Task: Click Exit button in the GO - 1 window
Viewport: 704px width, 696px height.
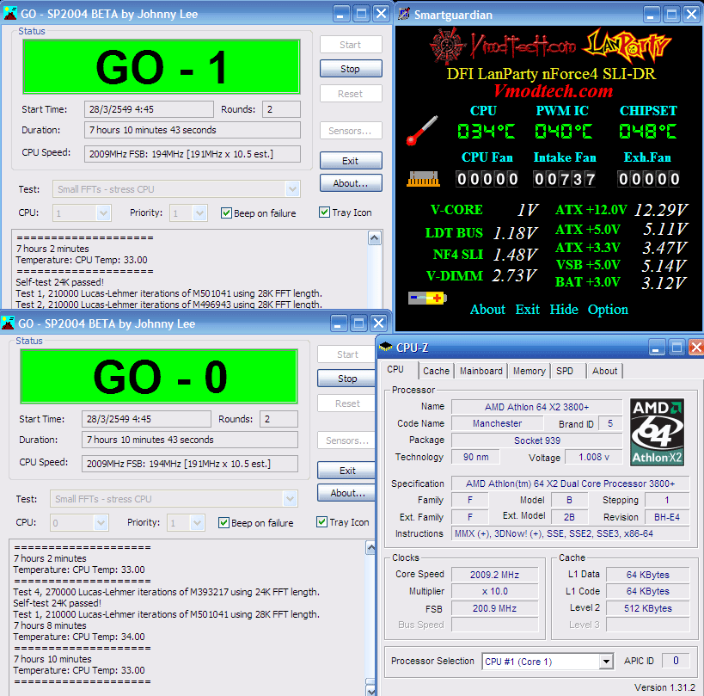Action: tap(351, 160)
